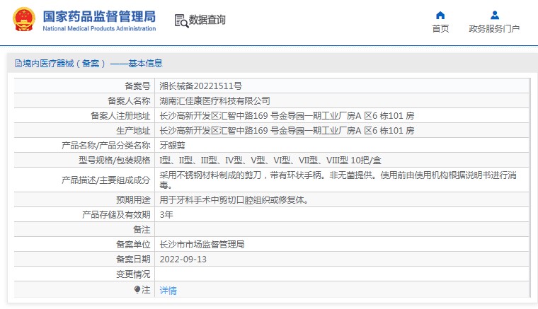Click the 备注 row label
Screen dimensions: 538x309
(x=142, y=230)
